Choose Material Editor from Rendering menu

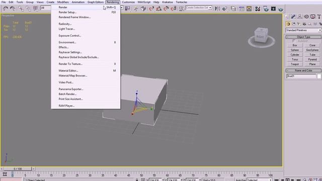click(86, 70)
